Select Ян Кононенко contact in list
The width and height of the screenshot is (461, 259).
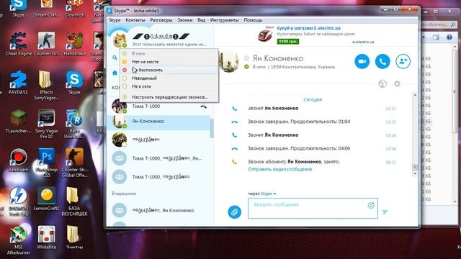[x=158, y=122]
